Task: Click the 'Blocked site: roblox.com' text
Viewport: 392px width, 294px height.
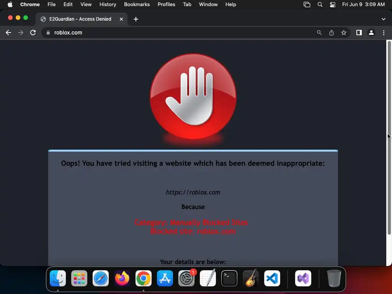Action: pyautogui.click(x=193, y=231)
